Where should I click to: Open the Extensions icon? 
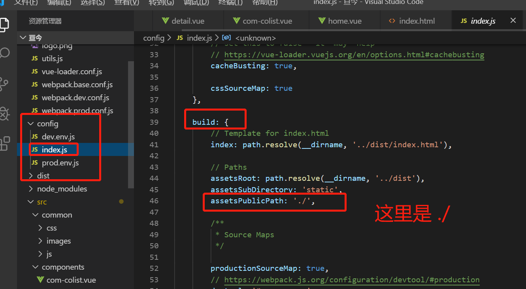pos(5,143)
